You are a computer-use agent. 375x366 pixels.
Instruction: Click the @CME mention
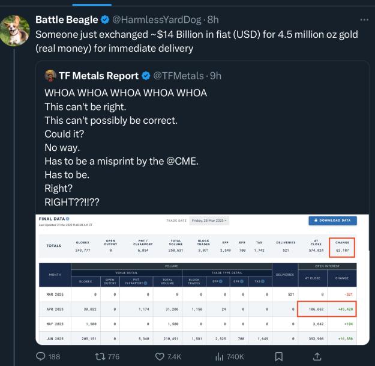pyautogui.click(x=182, y=161)
